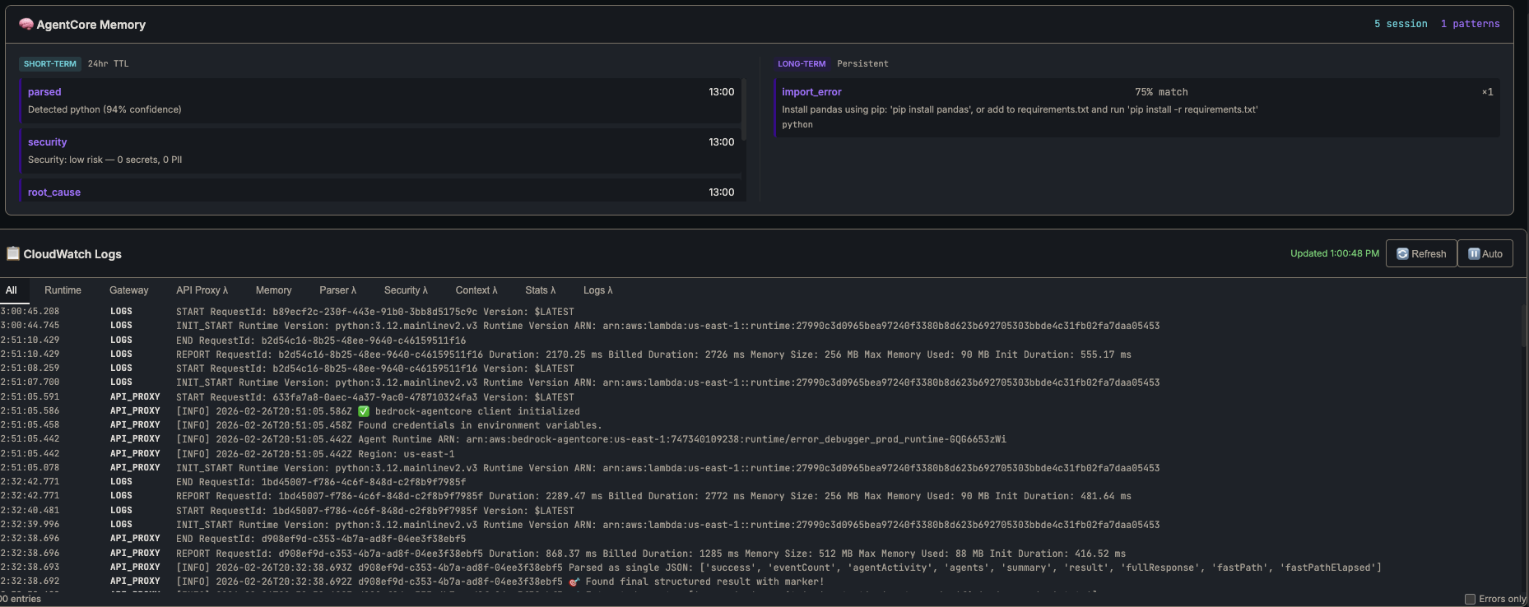Open the parsed memory entry

click(x=381, y=100)
